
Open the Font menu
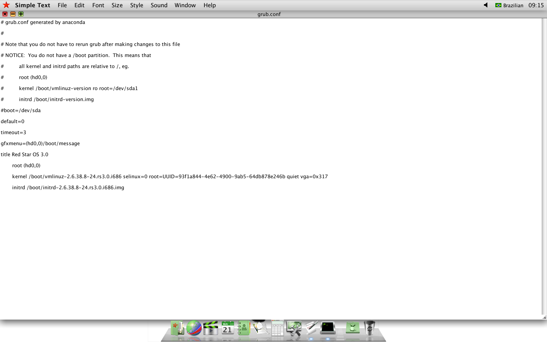click(x=98, y=5)
